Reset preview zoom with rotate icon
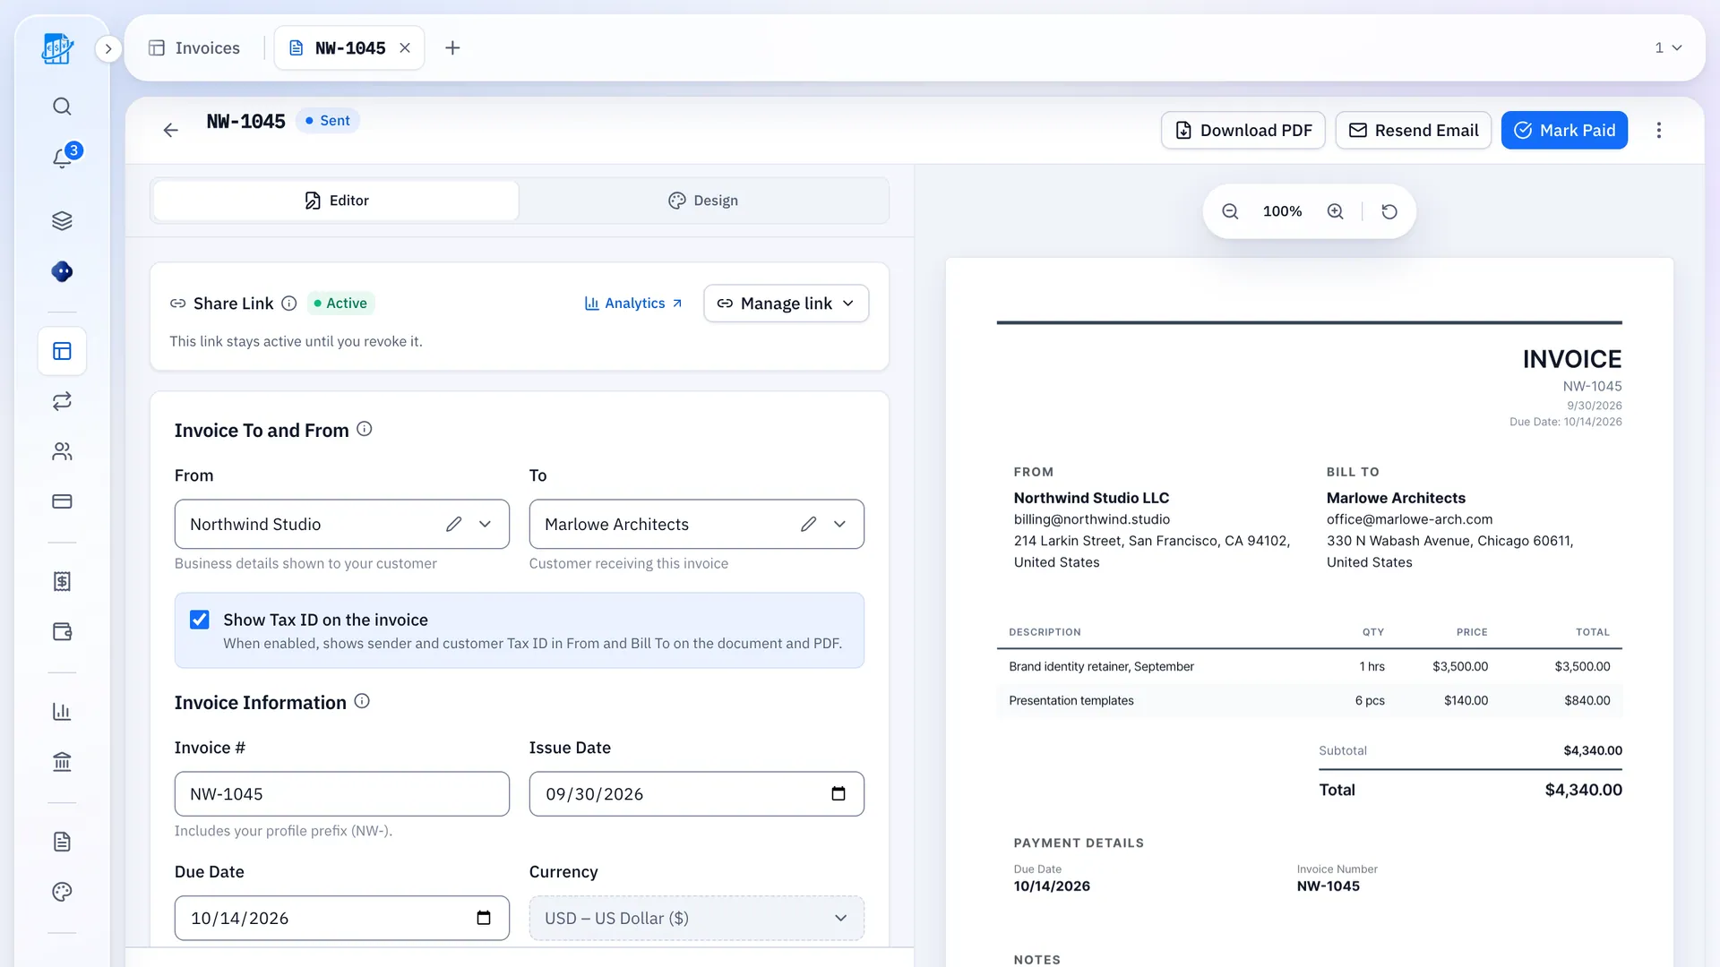Screen dimensions: 1720x967 point(1389,211)
